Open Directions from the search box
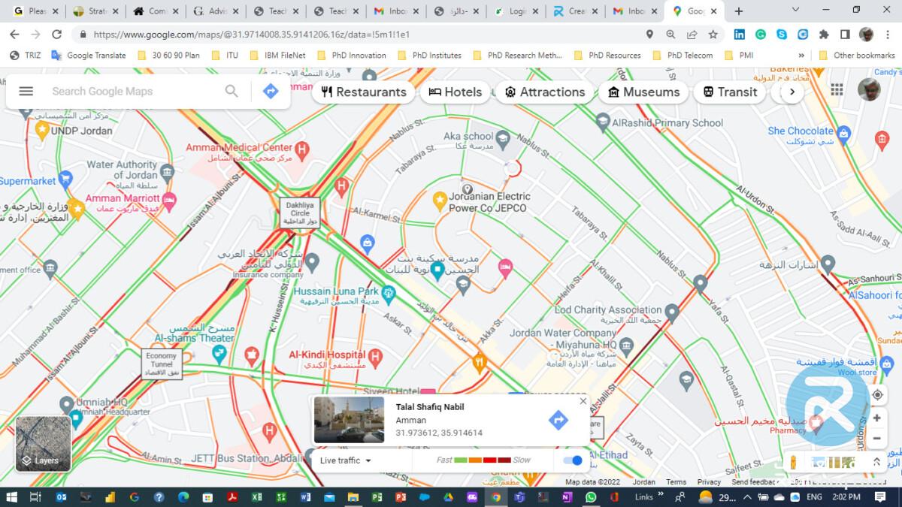 pyautogui.click(x=271, y=91)
